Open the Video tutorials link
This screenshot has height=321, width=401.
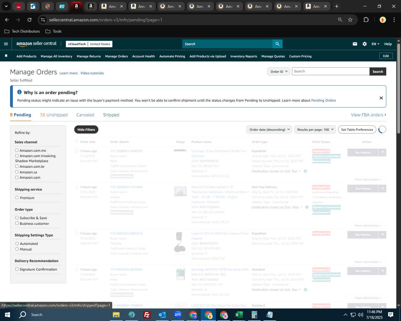92,73
